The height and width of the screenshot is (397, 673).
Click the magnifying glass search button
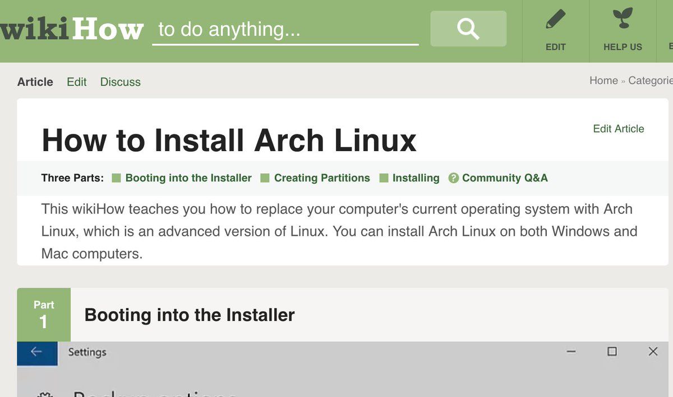[468, 29]
